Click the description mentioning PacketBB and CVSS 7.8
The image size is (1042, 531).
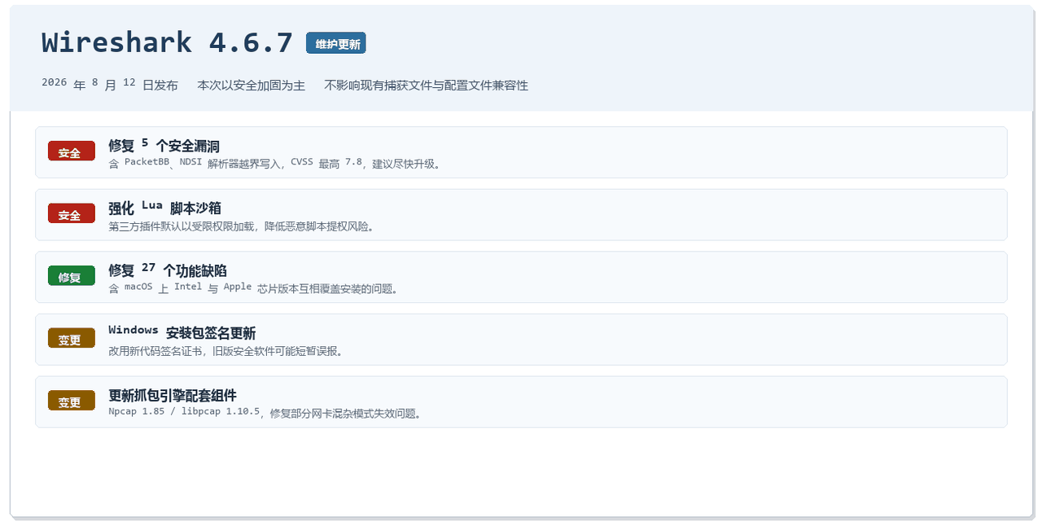tap(275, 164)
